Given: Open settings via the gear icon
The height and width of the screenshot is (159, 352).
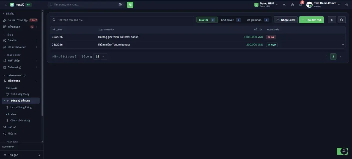Looking at the screenshot, I should pos(292,5).
